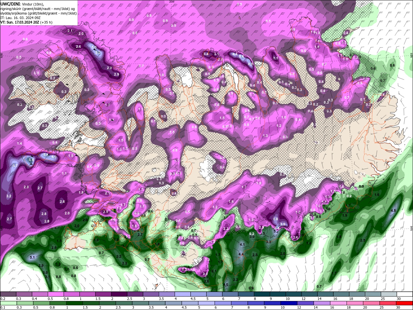Click the '3.9' snowfall value on map
The width and height of the screenshot is (413, 310).
tap(283, 224)
